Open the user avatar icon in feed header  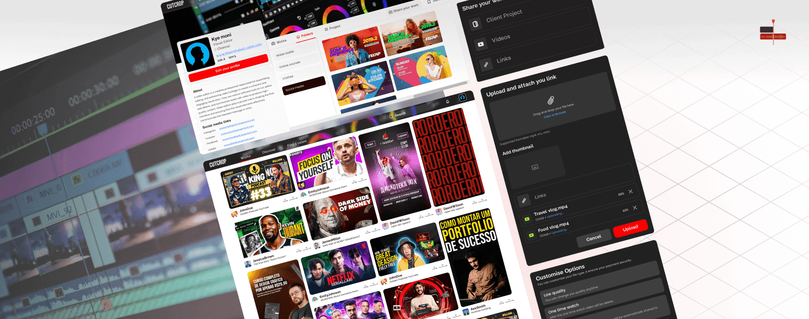coord(463,98)
